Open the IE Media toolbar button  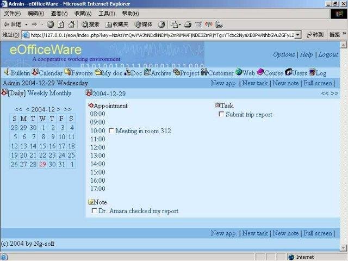144,24
